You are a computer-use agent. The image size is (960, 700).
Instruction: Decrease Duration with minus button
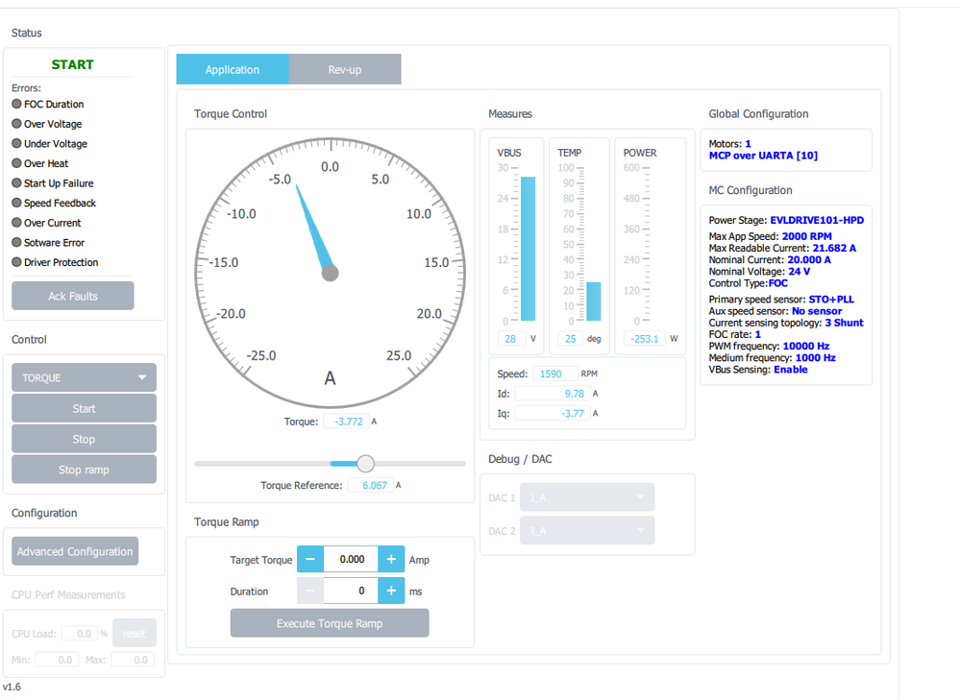[x=310, y=591]
